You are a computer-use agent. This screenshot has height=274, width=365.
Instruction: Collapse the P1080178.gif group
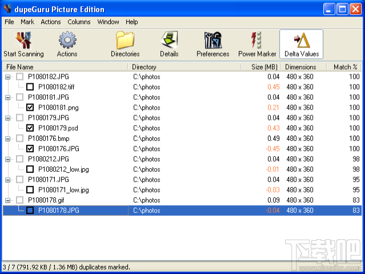[7, 200]
